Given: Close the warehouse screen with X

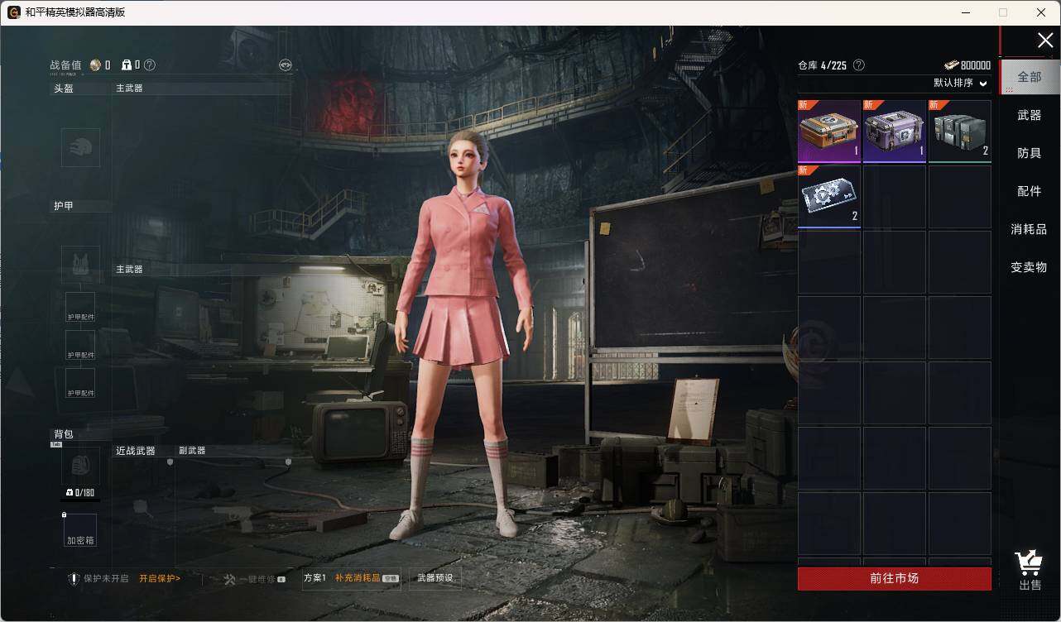Looking at the screenshot, I should point(1045,41).
